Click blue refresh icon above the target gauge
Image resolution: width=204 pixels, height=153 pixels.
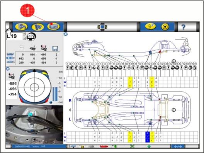pos(8,69)
